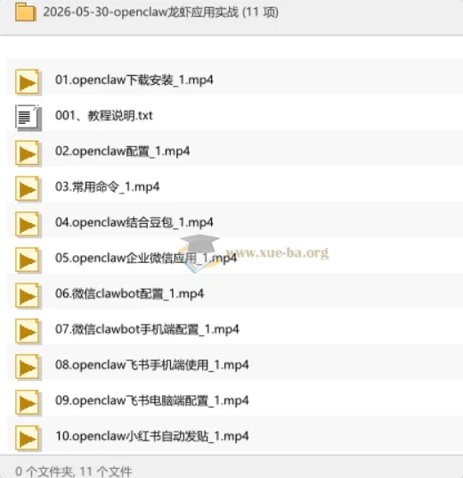Click video icon for 05.openclaw企业微信应用_1.mp4

pos(28,260)
